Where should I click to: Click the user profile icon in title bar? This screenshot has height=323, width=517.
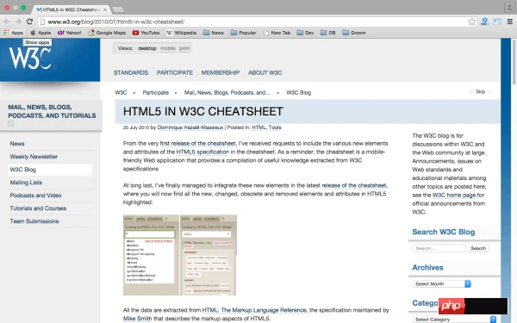pos(509,8)
